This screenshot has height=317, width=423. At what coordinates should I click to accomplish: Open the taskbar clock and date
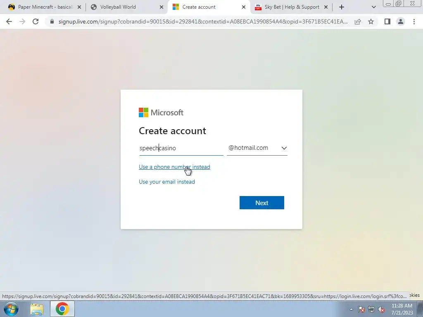click(x=402, y=309)
